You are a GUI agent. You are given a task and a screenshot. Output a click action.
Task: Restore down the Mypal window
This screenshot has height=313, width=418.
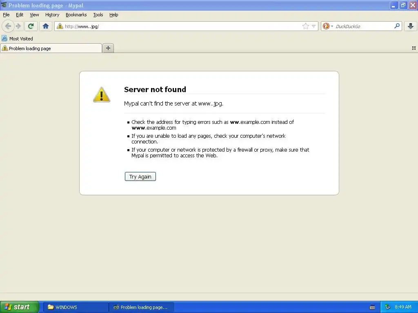coord(403,5)
